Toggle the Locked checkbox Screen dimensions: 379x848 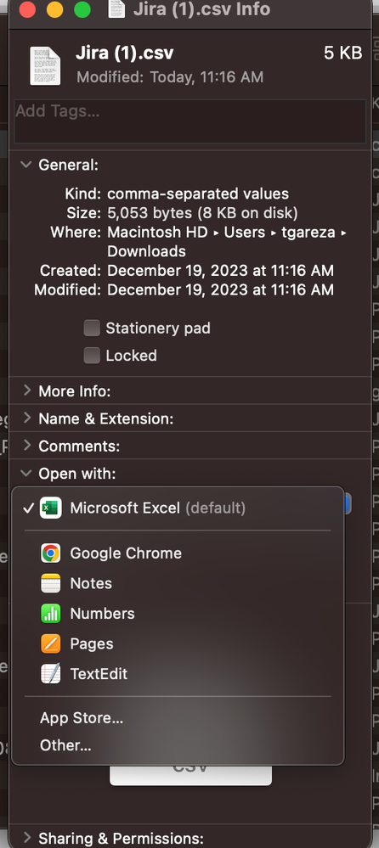(92, 356)
